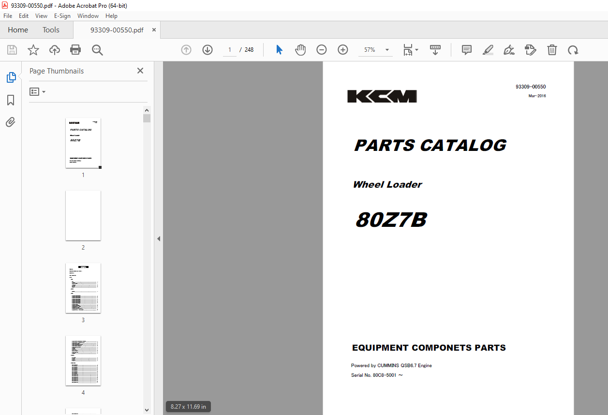
Task: Click the Powered by CUMMINS line
Action: [391, 366]
